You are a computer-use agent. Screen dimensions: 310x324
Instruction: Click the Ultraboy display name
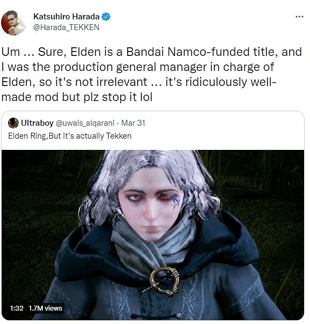(37, 123)
